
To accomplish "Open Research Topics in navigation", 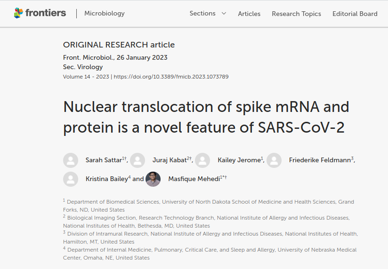I will pos(297,14).
